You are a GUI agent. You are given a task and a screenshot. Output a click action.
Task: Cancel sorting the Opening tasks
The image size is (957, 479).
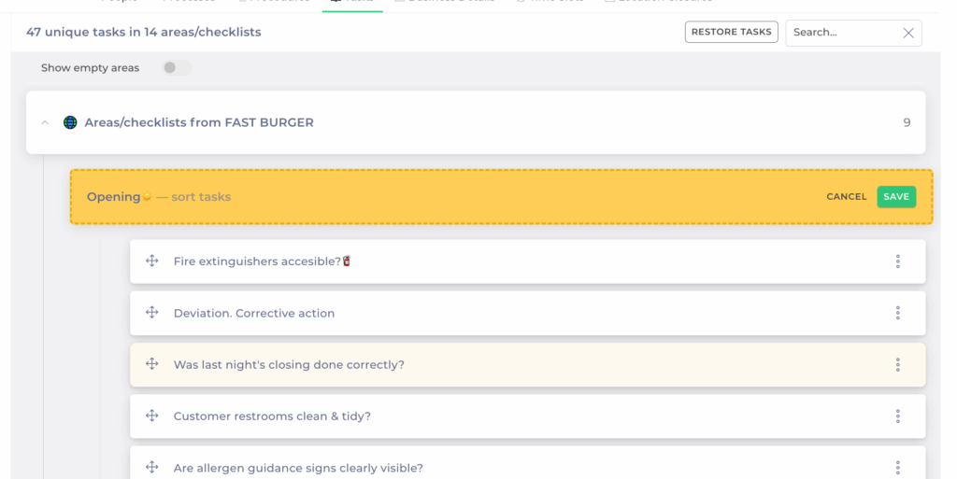point(847,197)
